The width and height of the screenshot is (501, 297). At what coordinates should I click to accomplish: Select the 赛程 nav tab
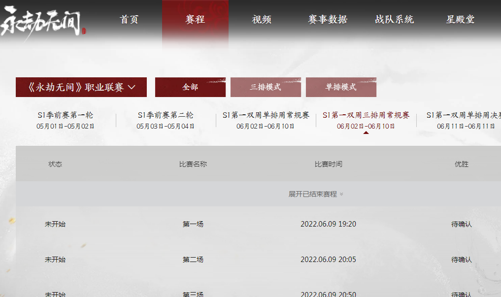click(195, 20)
